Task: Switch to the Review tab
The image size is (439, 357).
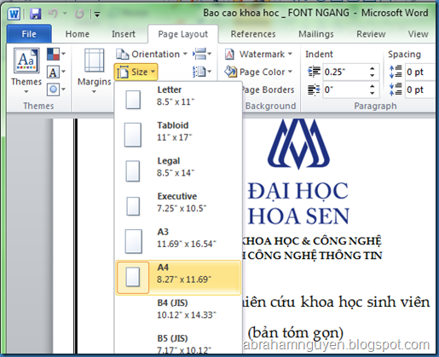Action: [371, 34]
